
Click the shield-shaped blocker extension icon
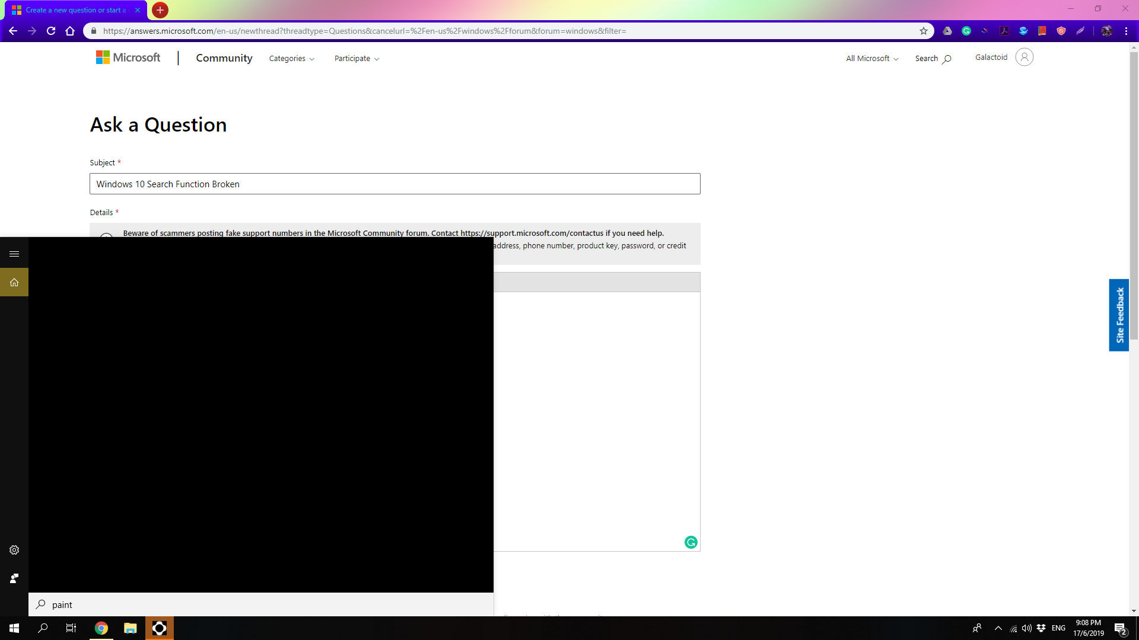coord(1061,31)
